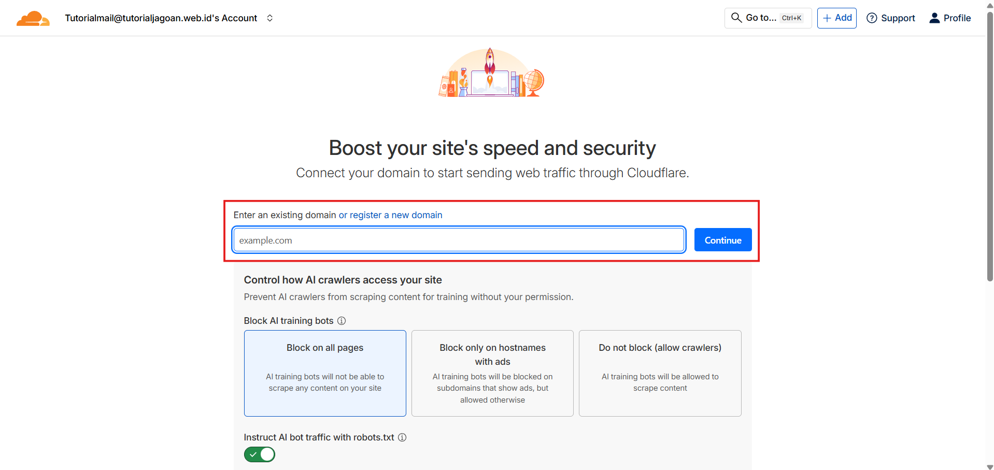Click the Add button in the top bar
The image size is (994, 470).
[836, 18]
